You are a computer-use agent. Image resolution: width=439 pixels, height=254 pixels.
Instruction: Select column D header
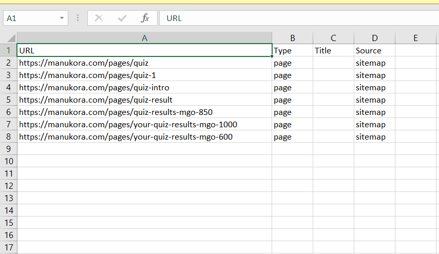(x=375, y=38)
